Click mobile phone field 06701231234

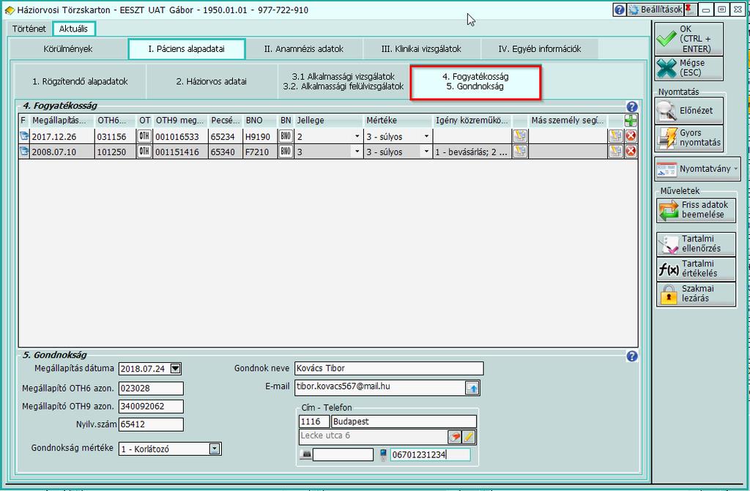click(430, 454)
